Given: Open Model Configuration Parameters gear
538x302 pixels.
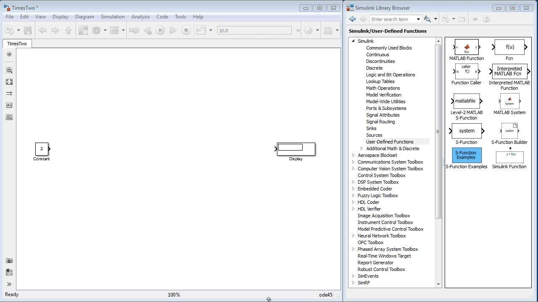Looking at the screenshot, I should (96, 30).
